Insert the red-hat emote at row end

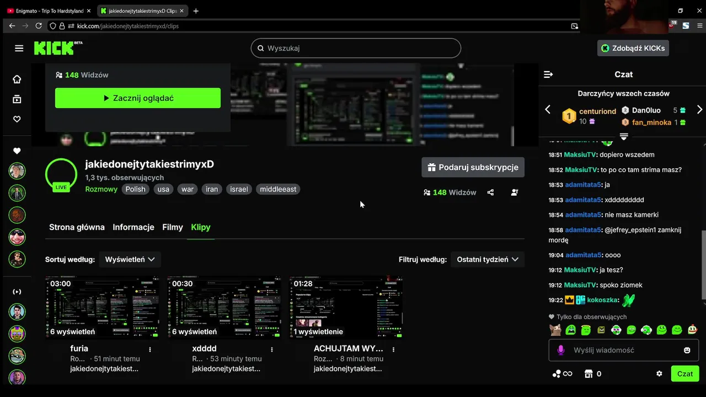[x=692, y=330]
